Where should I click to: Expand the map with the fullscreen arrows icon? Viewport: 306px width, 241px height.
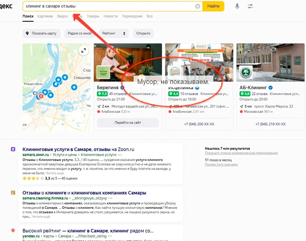(84, 51)
